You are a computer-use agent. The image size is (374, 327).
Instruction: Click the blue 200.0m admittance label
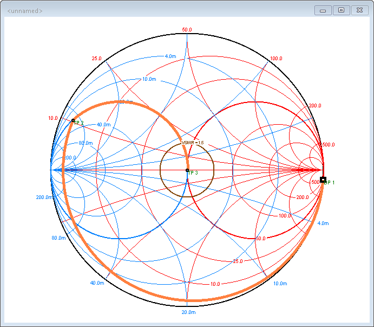coord(44,197)
